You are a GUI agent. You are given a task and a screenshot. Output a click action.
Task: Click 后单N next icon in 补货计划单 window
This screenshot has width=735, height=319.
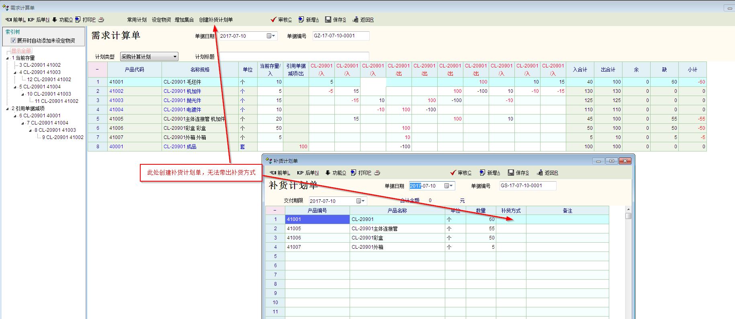[300, 173]
